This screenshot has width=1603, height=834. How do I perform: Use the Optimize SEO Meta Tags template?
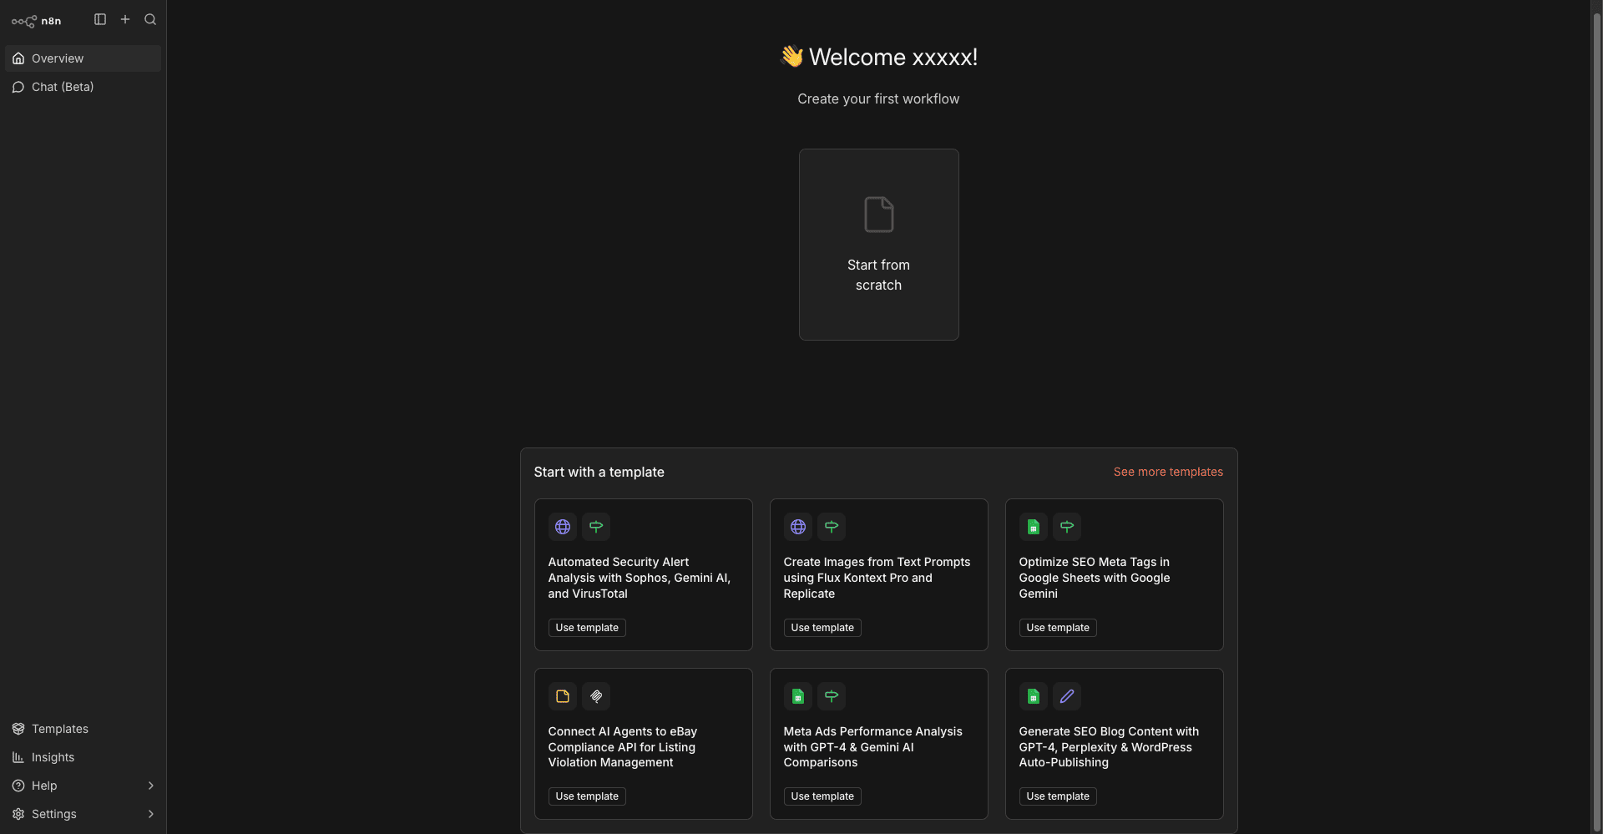coord(1057,628)
